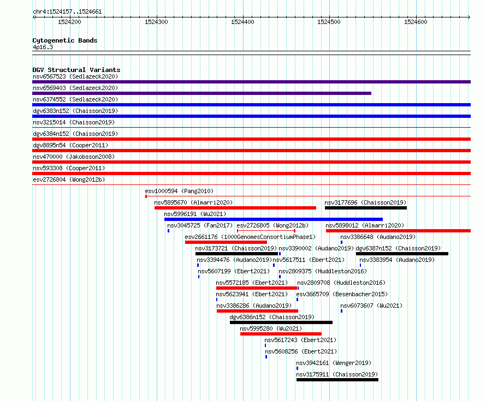
Task: Select dgv6386n152 (Chaisson2019) label
Action: point(272,317)
